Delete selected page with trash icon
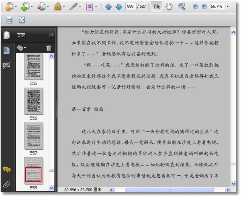This screenshot has width=241, height=197. [x=49, y=48]
